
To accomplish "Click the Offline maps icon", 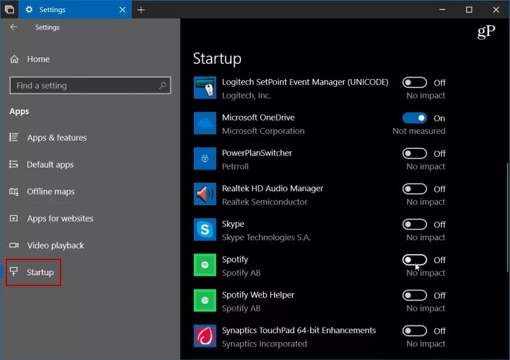I will (x=14, y=191).
